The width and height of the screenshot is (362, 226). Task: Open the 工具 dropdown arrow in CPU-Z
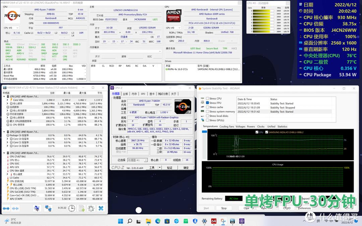coord(160,167)
